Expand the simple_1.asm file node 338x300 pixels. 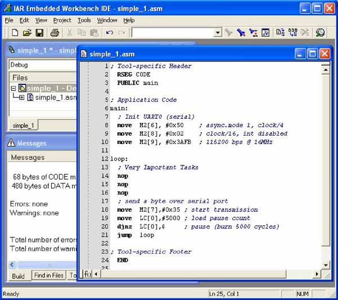pos(21,97)
